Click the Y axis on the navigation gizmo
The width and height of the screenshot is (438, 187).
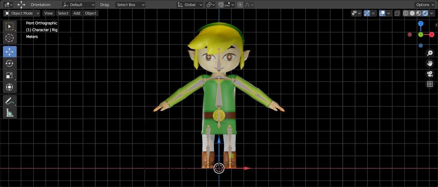(421, 35)
